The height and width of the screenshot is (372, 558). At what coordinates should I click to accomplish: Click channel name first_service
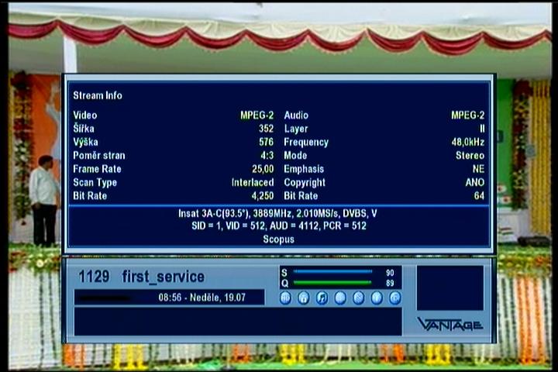pyautogui.click(x=163, y=277)
